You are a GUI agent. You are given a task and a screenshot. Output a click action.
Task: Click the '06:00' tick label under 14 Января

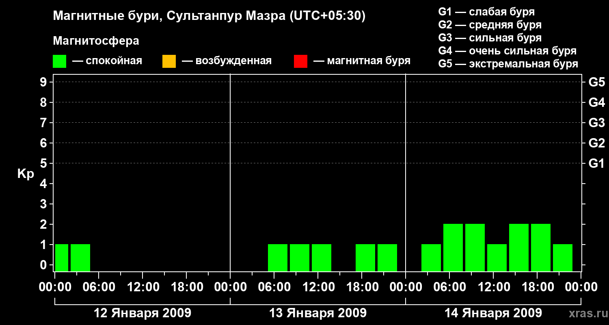449,287
